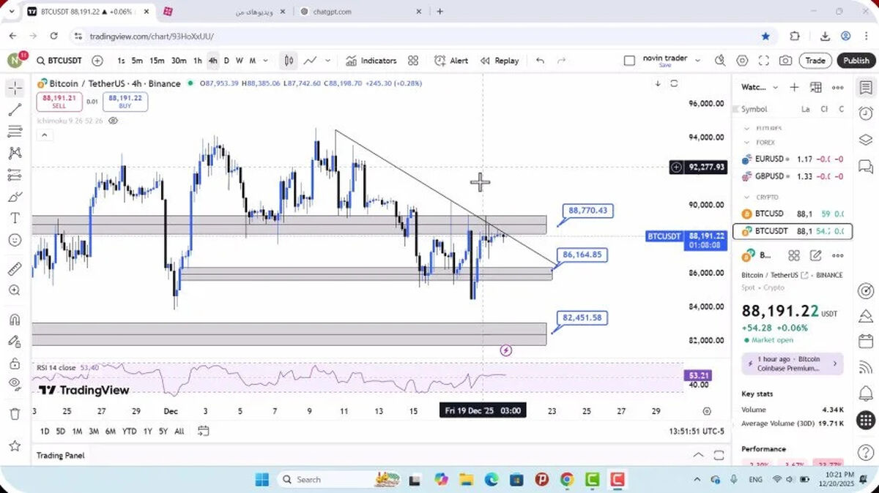The height and width of the screenshot is (493, 879).
Task: Toggle stay in drawing mode
Action: click(15, 341)
